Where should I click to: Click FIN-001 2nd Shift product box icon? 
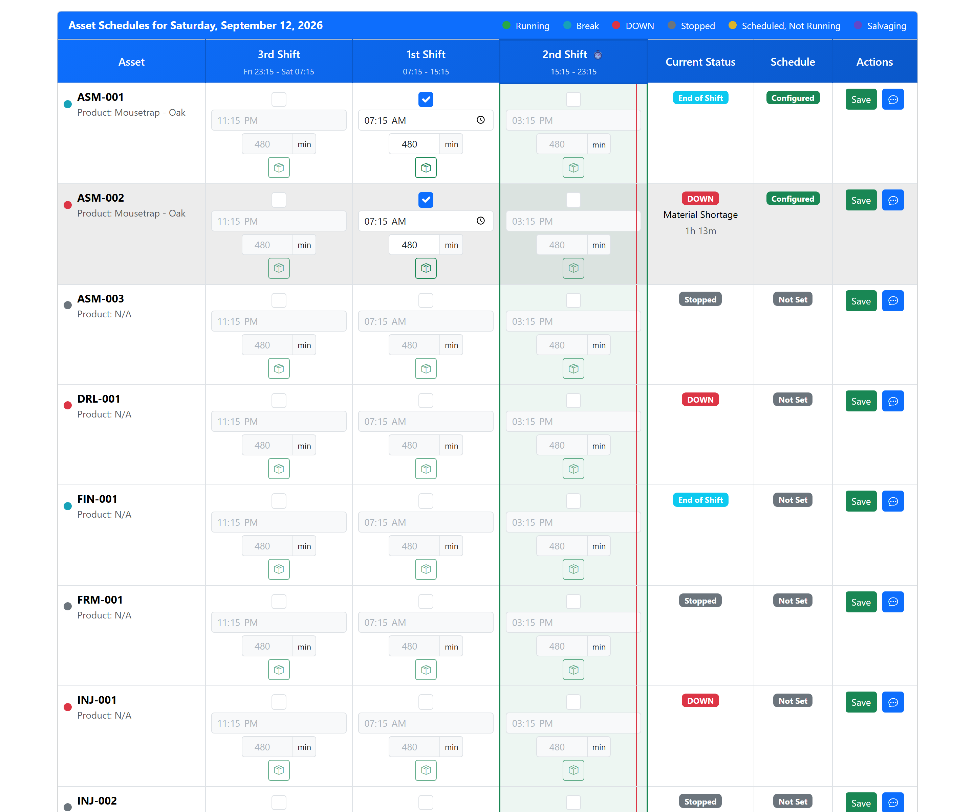click(x=573, y=569)
